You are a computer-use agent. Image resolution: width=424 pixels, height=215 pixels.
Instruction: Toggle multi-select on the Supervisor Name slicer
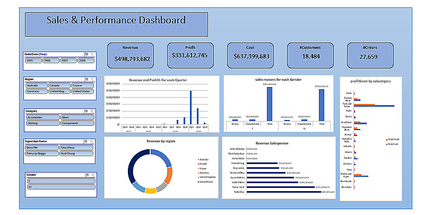pyautogui.click(x=85, y=141)
